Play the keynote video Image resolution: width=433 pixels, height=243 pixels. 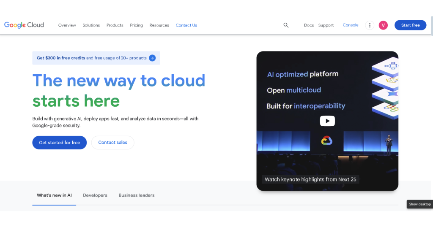point(327,121)
